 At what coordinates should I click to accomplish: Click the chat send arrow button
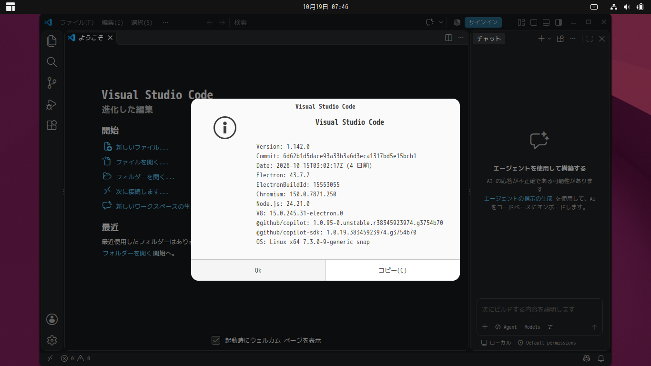[594, 327]
